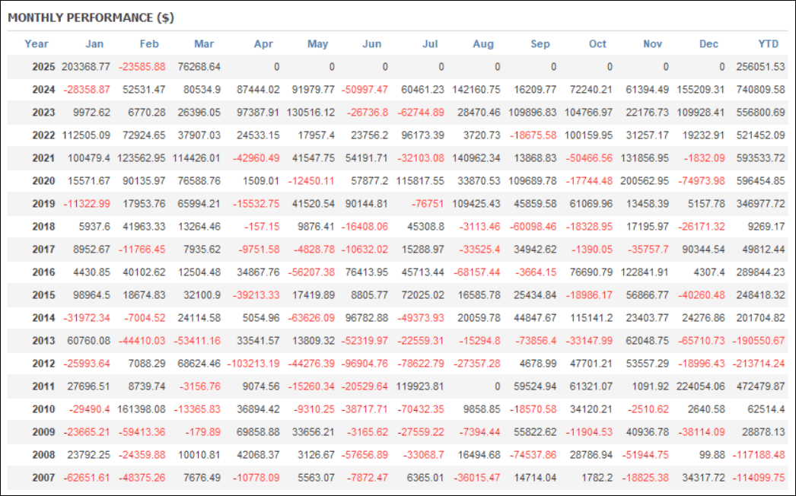Viewport: 796px width, 496px height.
Task: Click the Nov column header
Action: [652, 44]
